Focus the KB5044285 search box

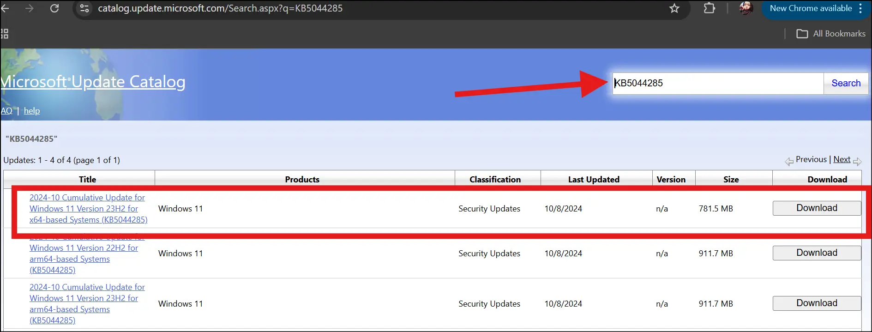(718, 83)
